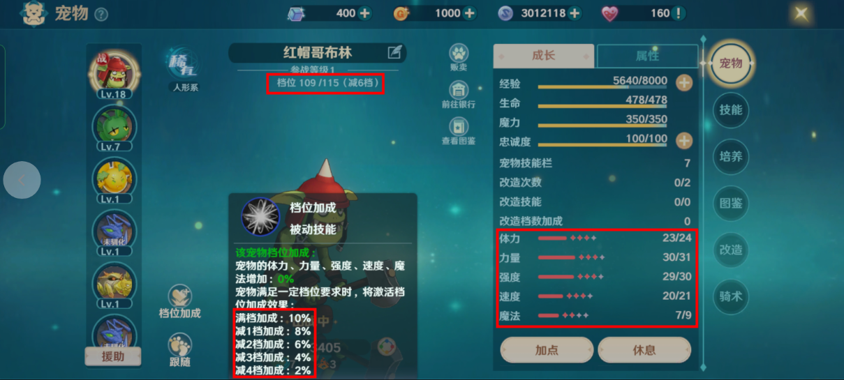Close the pet window with X
The image size is (844, 380).
pos(801,14)
